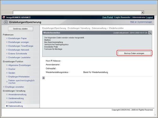This screenshot has height=118, width=158.
Task: Click Backup Daten anzeigen button
Action: tap(134, 53)
